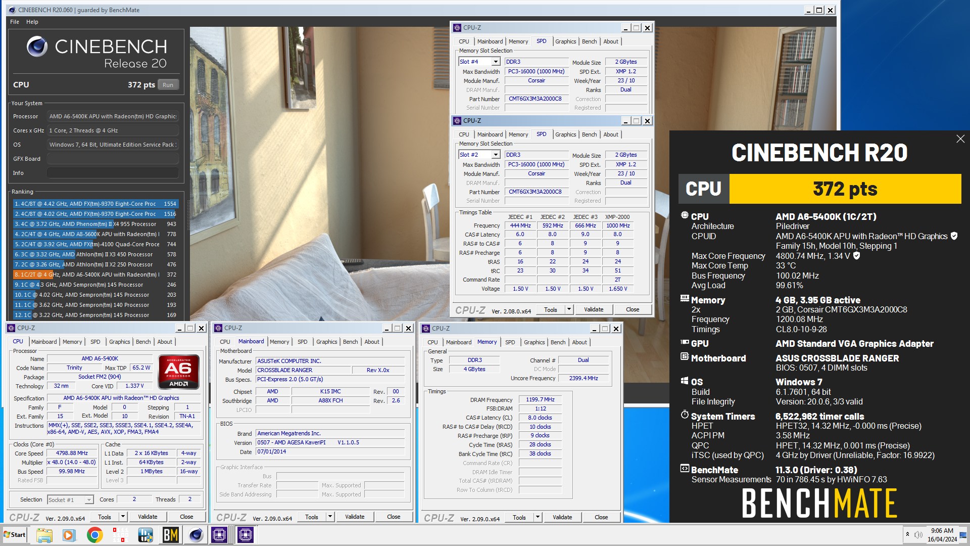
Task: Click Validate in the SPD CPU-Z window
Action: (x=594, y=309)
